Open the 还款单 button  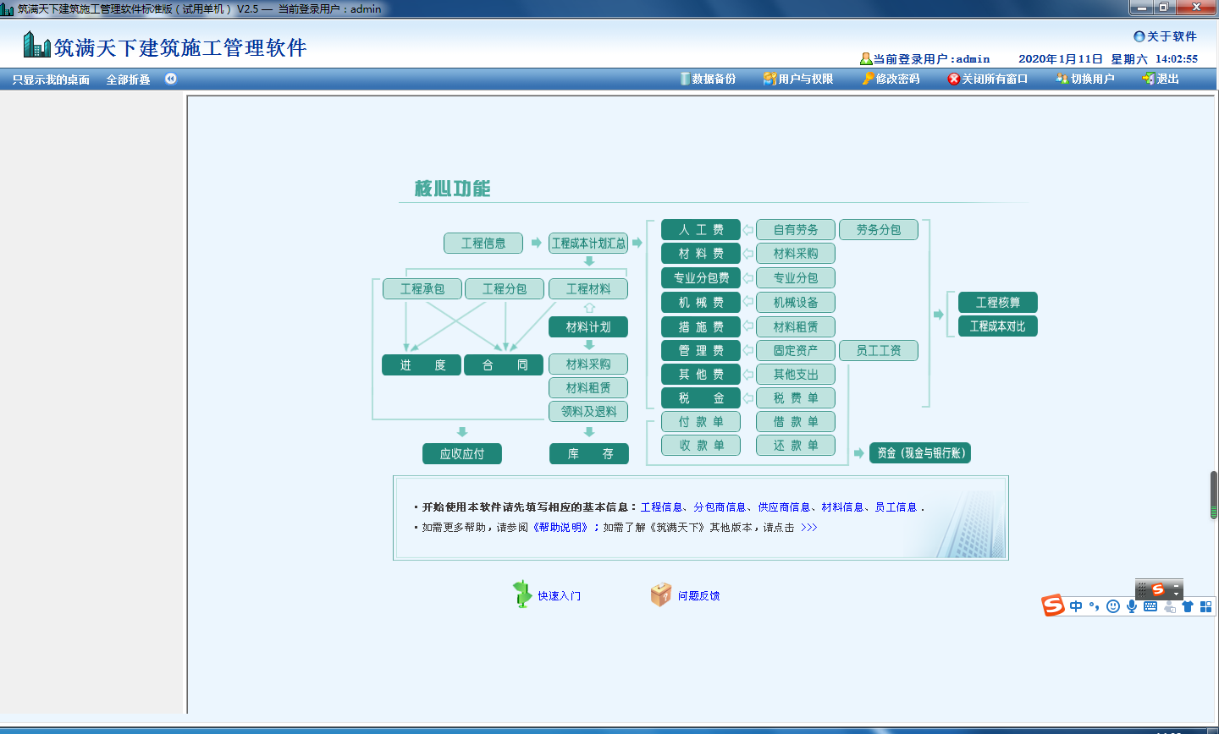pos(796,446)
